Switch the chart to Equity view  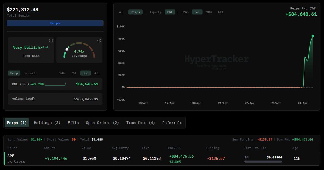click(156, 12)
